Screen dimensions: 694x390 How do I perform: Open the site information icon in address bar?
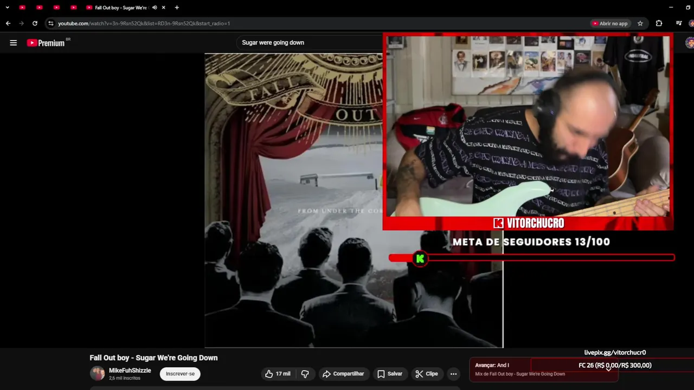50,23
